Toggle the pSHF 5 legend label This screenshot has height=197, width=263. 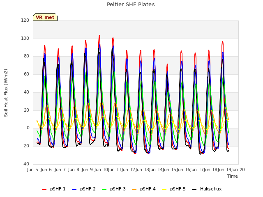tap(178, 189)
